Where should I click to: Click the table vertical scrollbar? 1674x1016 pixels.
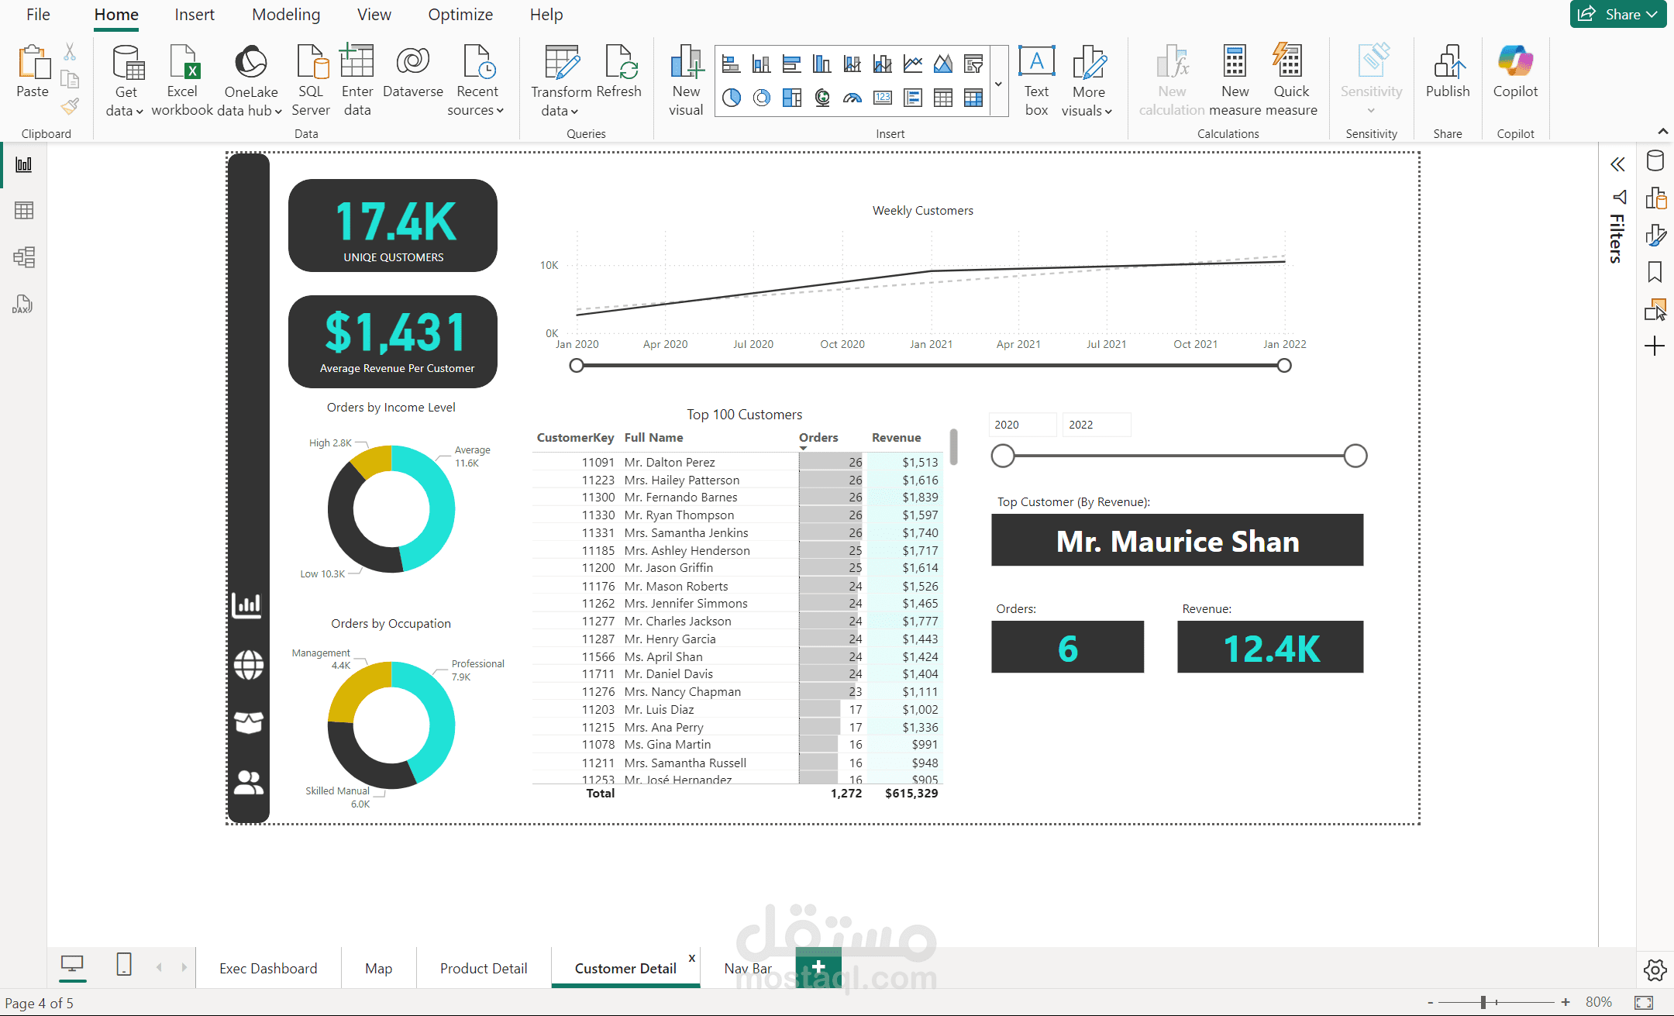[x=953, y=447]
